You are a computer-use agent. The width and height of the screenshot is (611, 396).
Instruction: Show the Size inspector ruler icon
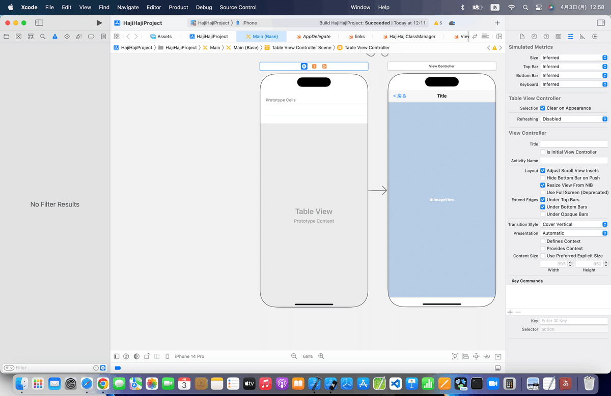[582, 37]
